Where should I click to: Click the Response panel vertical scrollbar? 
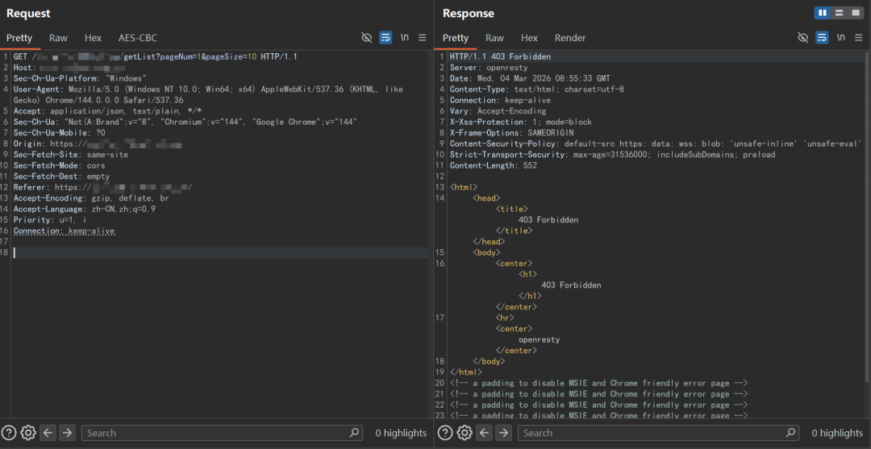click(867, 217)
